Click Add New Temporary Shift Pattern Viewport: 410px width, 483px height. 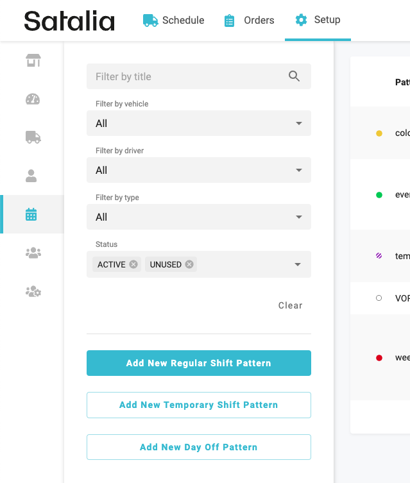[x=199, y=405]
